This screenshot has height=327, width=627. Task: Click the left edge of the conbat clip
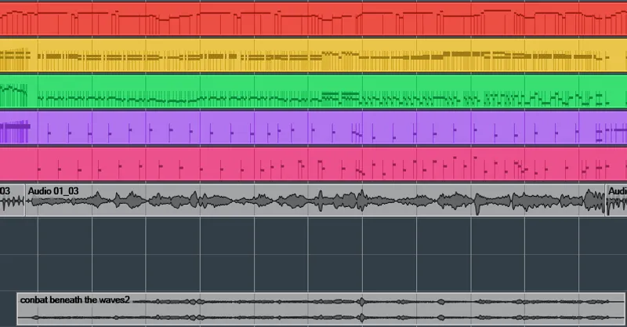tap(18, 308)
